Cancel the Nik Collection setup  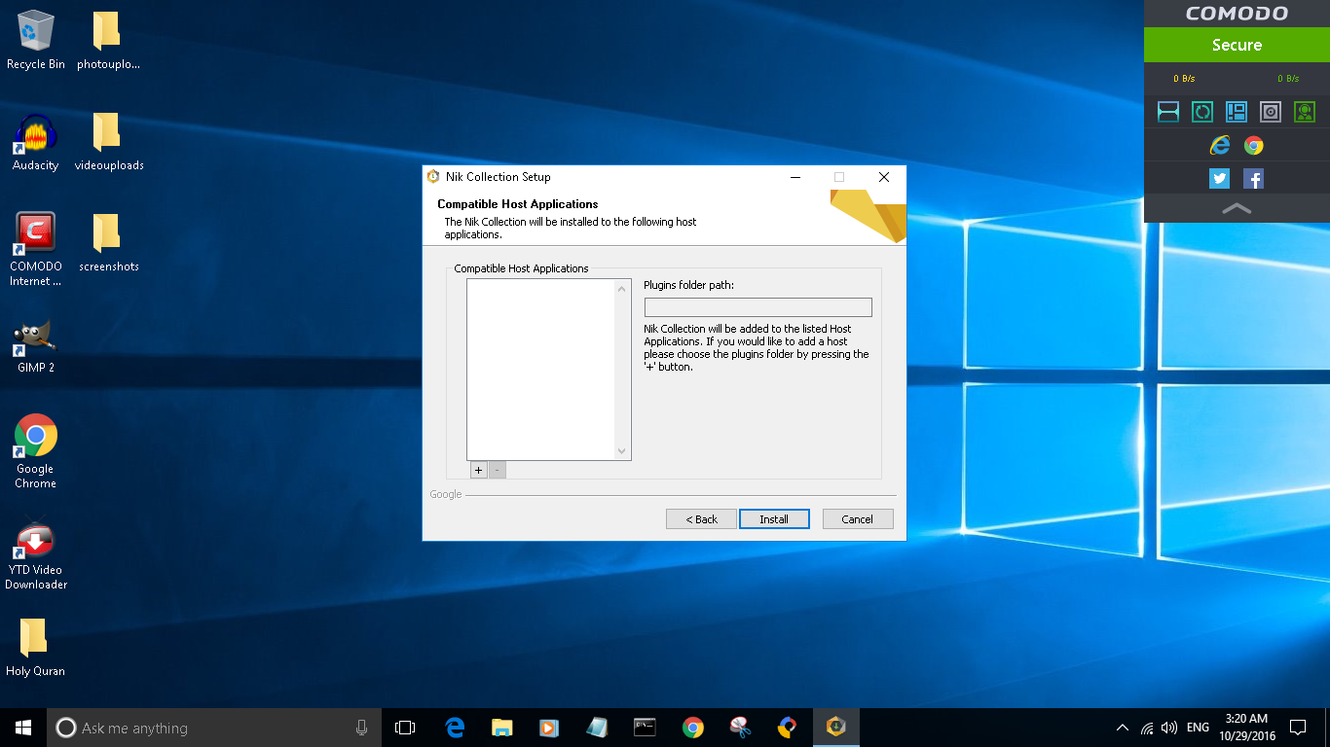tap(858, 518)
